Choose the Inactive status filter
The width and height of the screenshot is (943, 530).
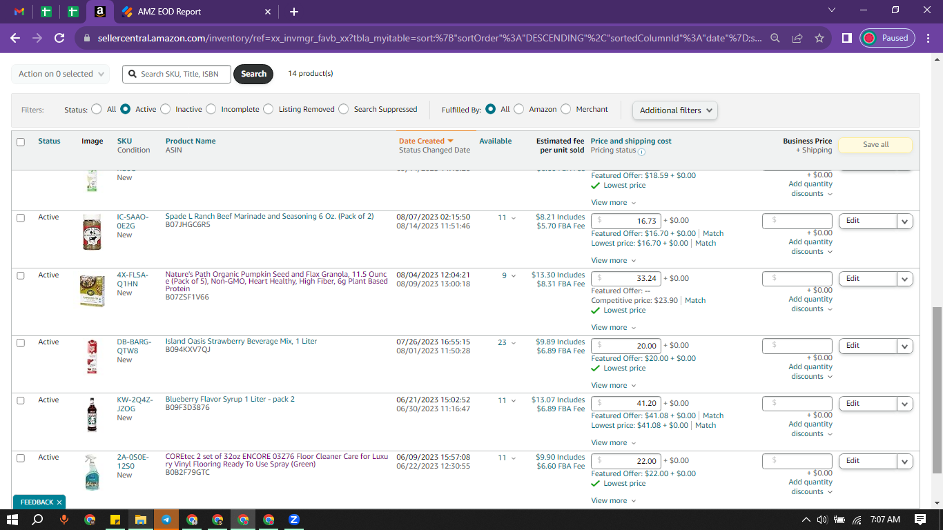165,109
